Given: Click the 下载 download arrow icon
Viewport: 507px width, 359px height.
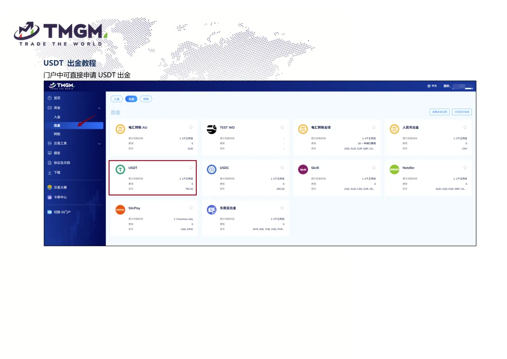Looking at the screenshot, I should coord(50,173).
